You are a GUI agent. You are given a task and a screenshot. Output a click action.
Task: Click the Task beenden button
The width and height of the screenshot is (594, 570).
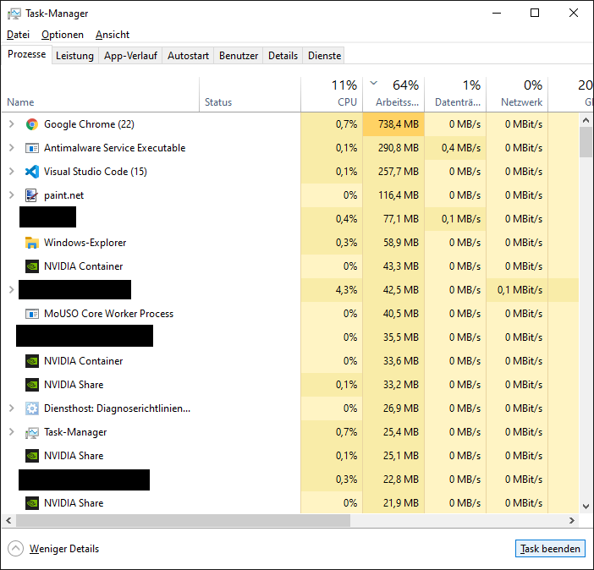[x=550, y=549]
